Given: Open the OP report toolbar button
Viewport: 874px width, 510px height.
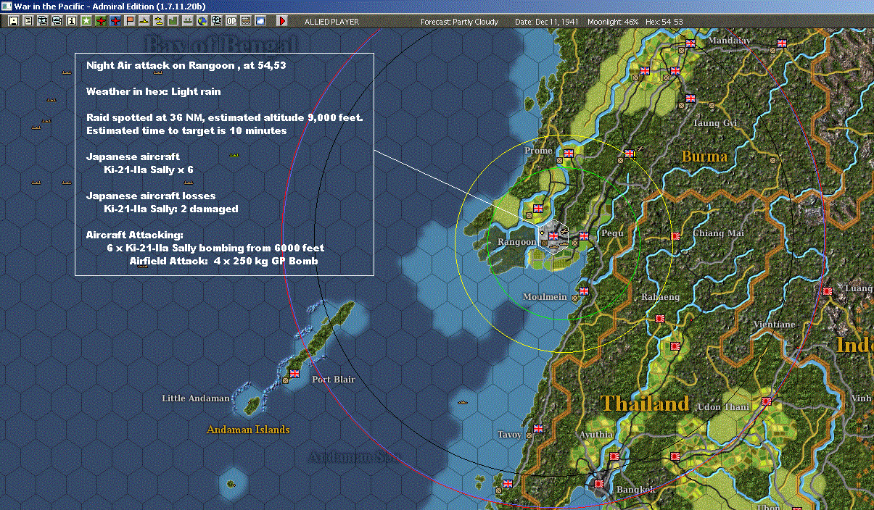Looking at the screenshot, I should [231, 22].
